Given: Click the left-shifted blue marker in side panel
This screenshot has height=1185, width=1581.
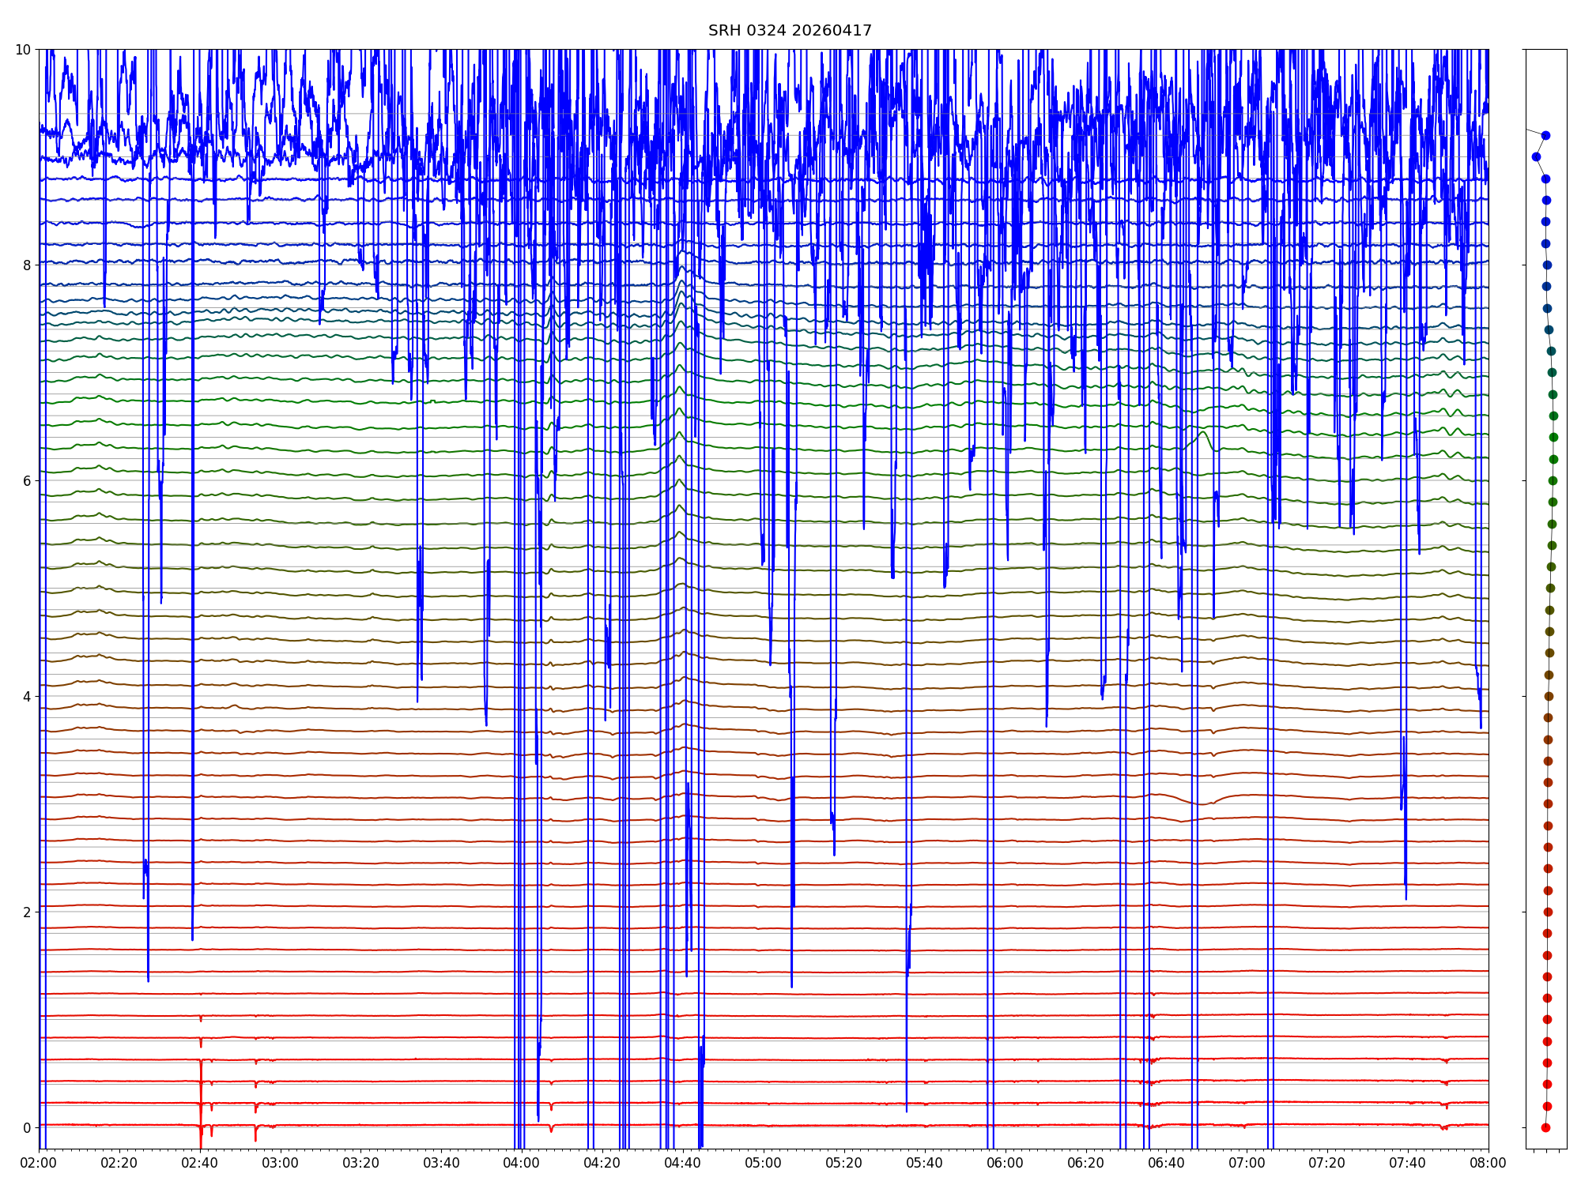Looking at the screenshot, I should [1536, 156].
